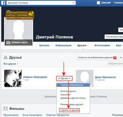The image size is (123, 117).
Task: Open Хочу посмотреть tab under Фильмы
Action: point(32,115)
